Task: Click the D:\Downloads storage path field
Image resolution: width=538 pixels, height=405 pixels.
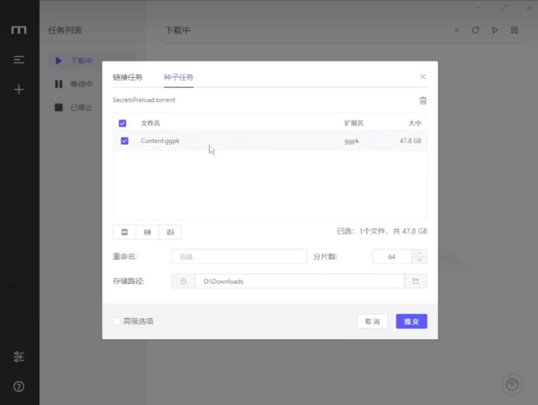Action: (x=299, y=281)
